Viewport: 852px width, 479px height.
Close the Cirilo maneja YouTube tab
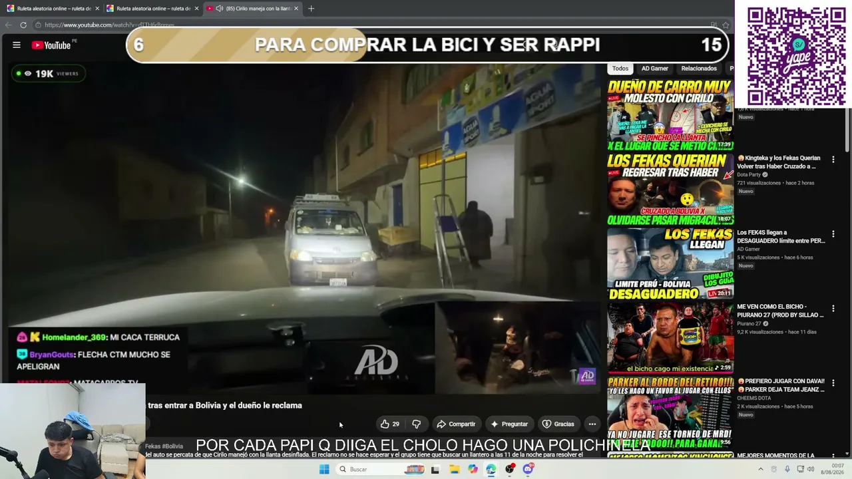(296, 9)
